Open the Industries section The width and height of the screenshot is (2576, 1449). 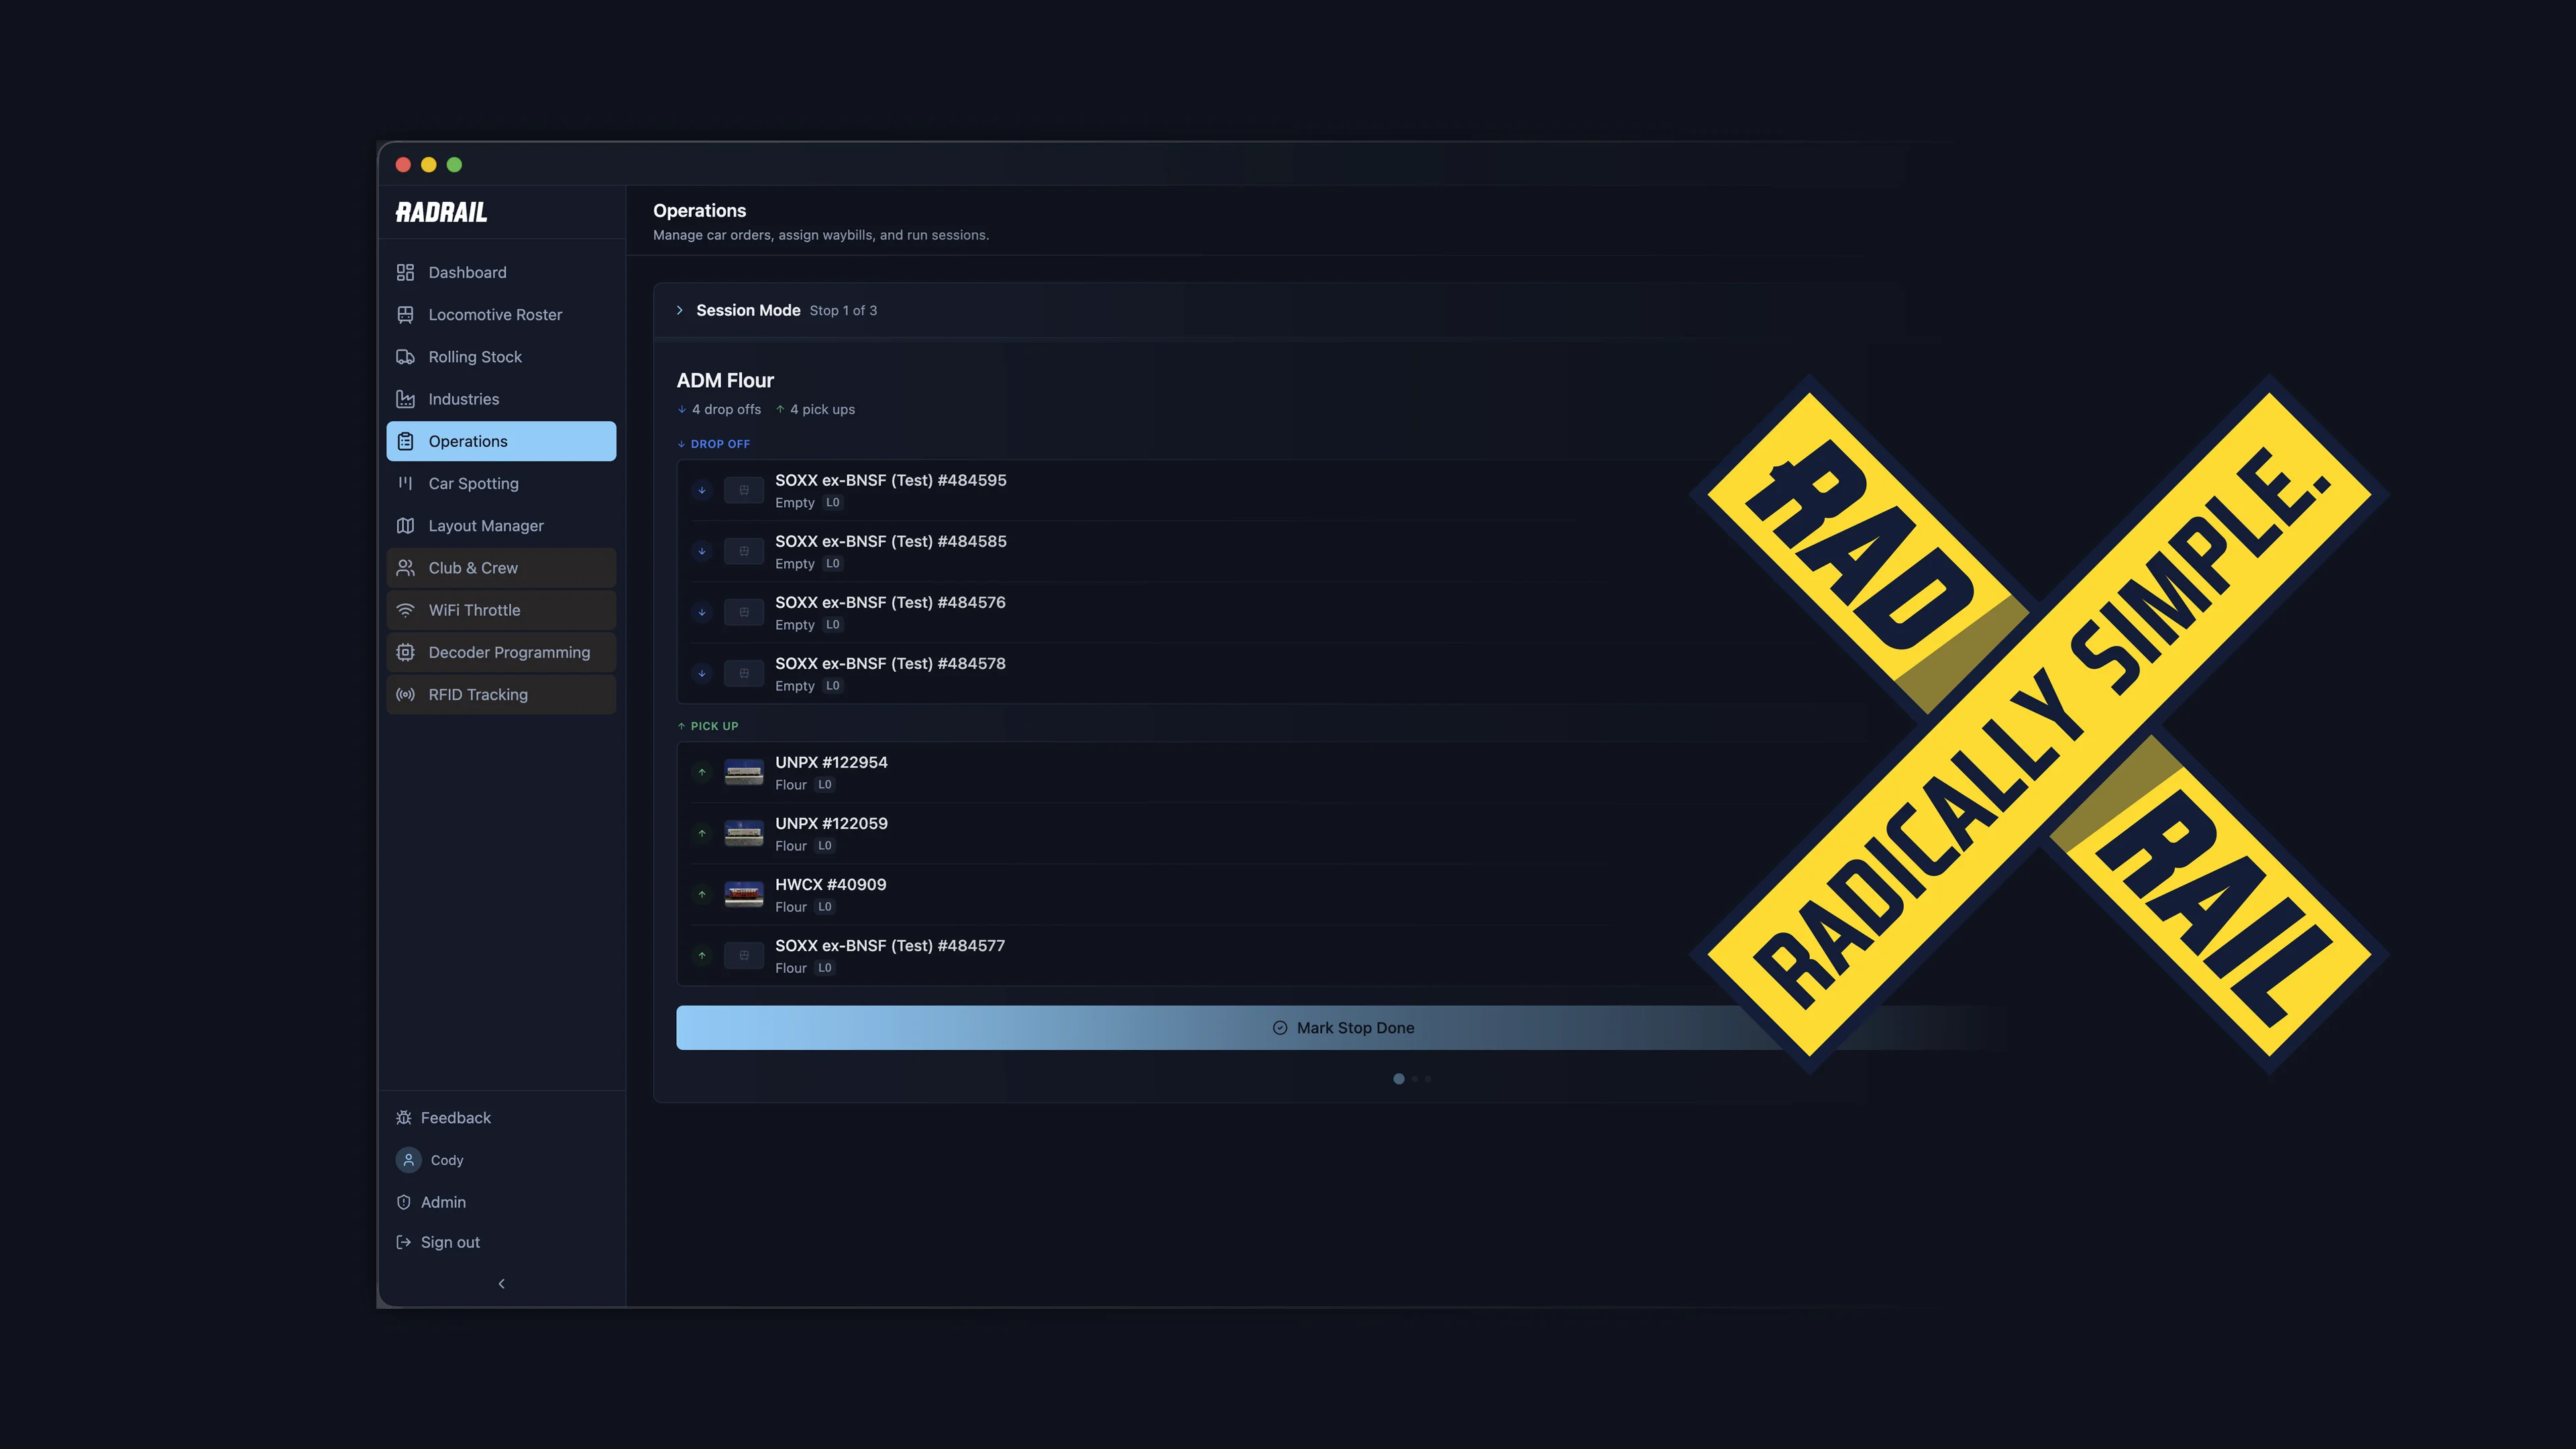501,399
